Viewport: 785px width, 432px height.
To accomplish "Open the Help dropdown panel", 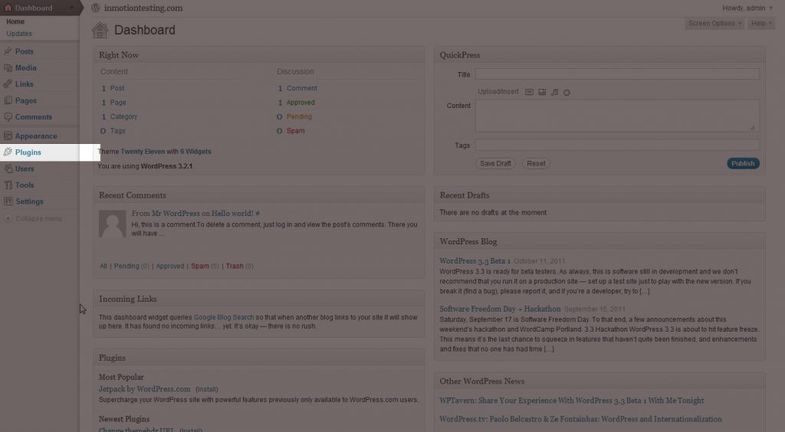I will coord(759,24).
